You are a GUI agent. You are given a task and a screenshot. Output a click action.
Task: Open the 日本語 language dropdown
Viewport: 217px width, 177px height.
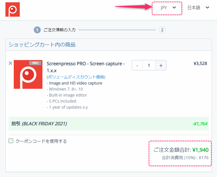point(198,8)
